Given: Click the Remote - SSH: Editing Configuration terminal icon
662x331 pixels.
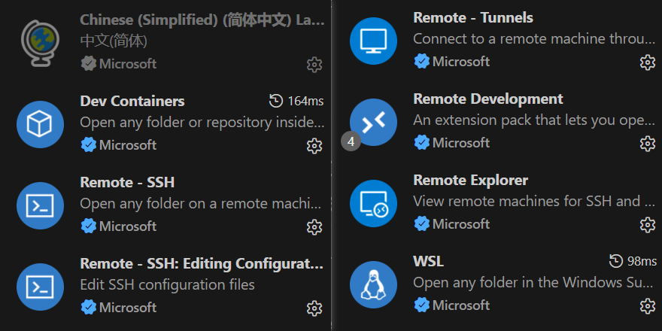Looking at the screenshot, I should coord(40,287).
